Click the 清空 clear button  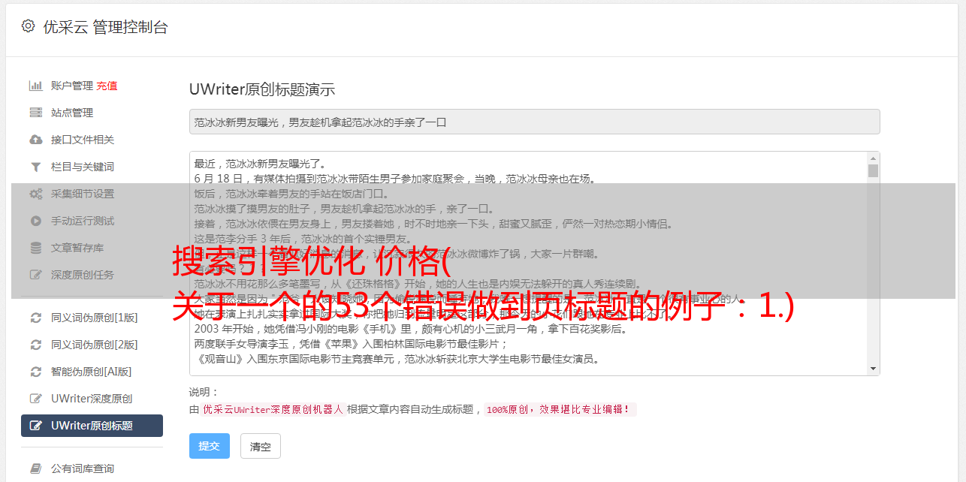point(261,446)
